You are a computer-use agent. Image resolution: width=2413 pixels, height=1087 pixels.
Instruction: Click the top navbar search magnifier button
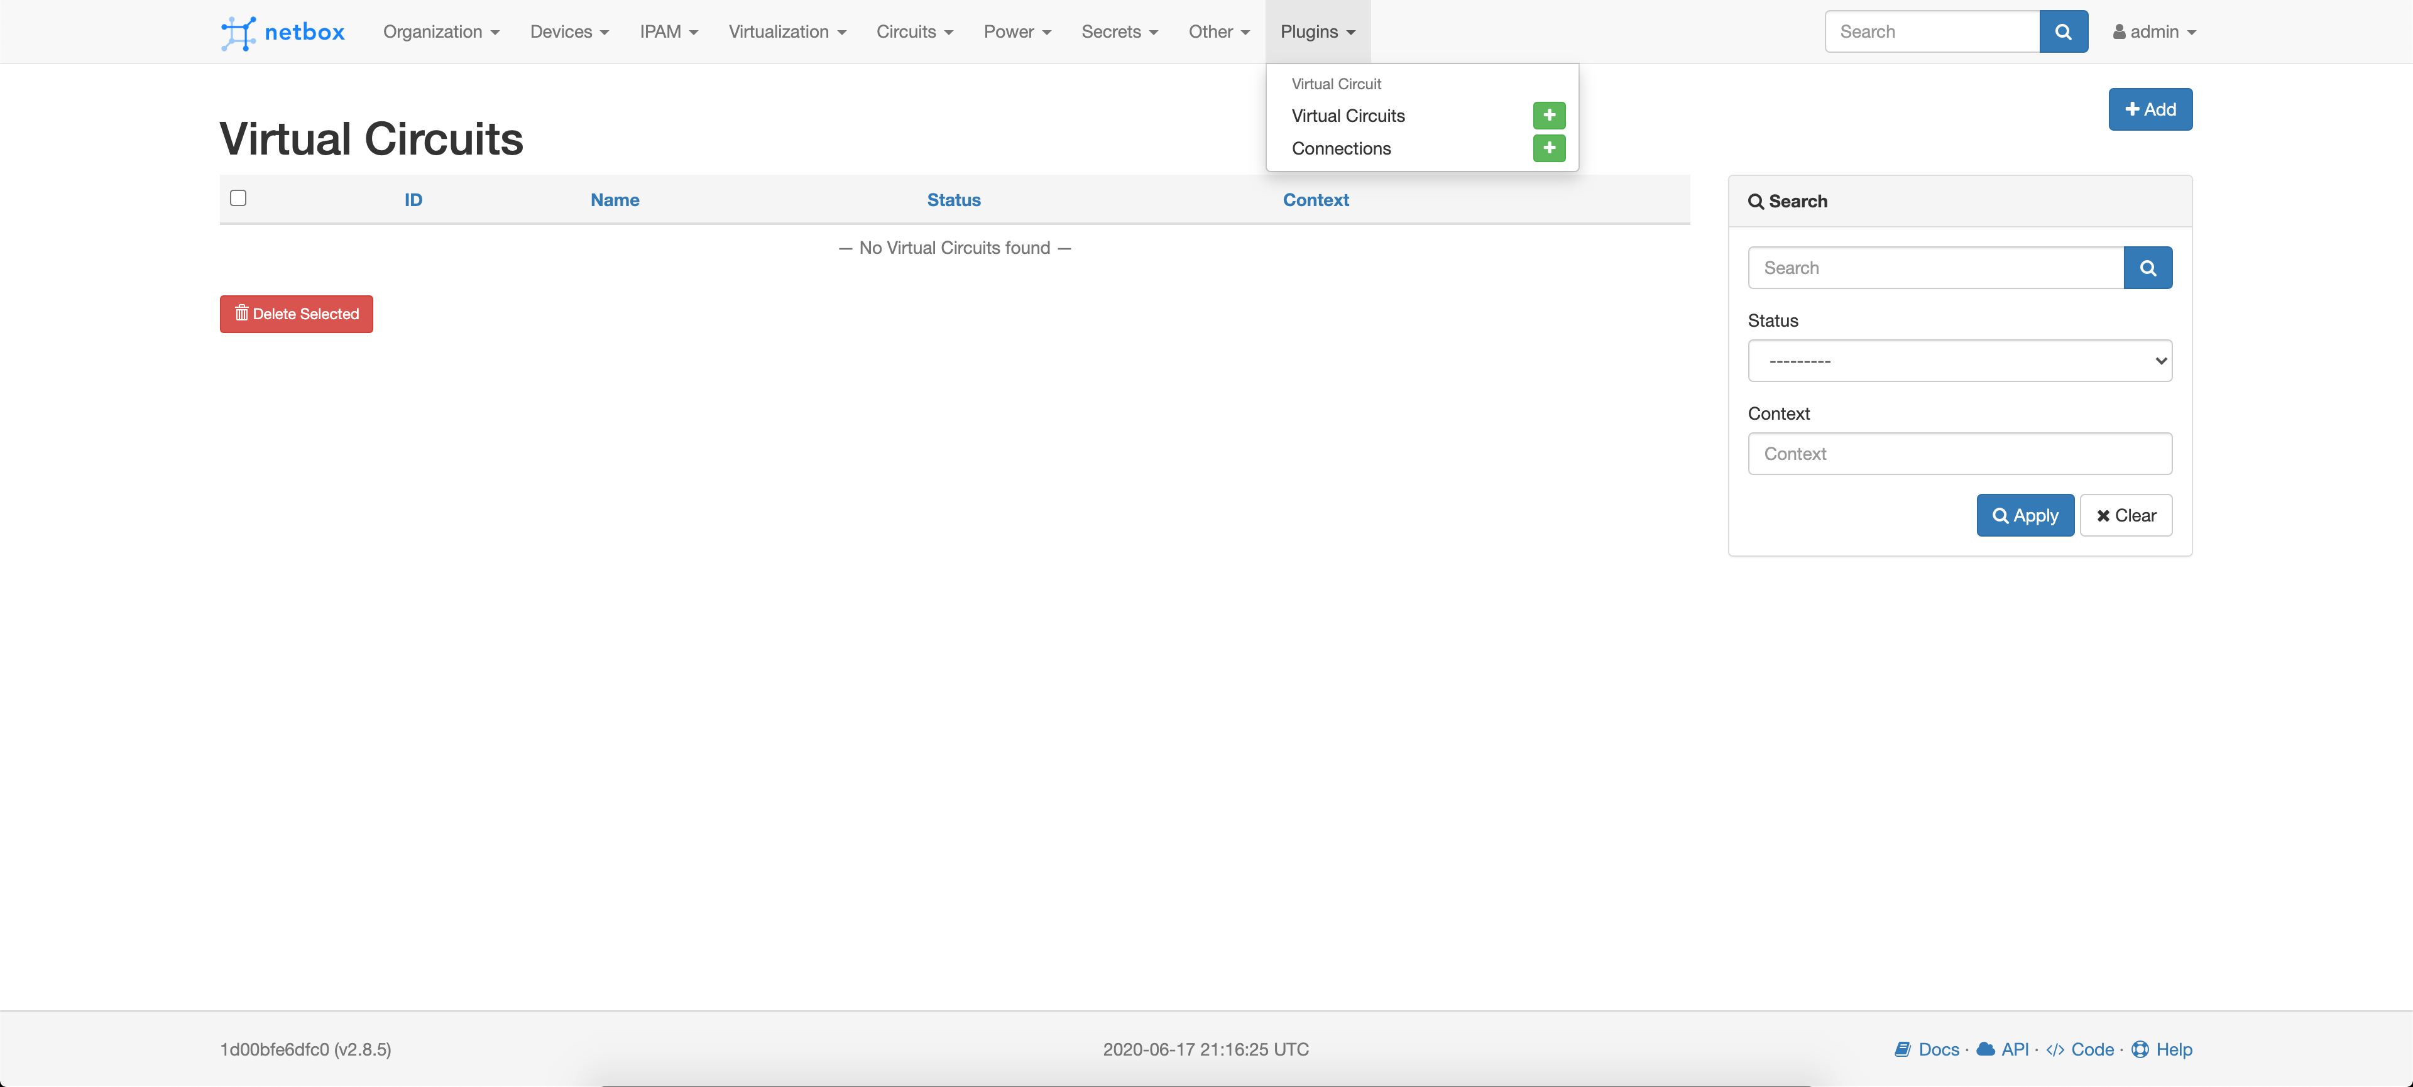(x=2062, y=32)
